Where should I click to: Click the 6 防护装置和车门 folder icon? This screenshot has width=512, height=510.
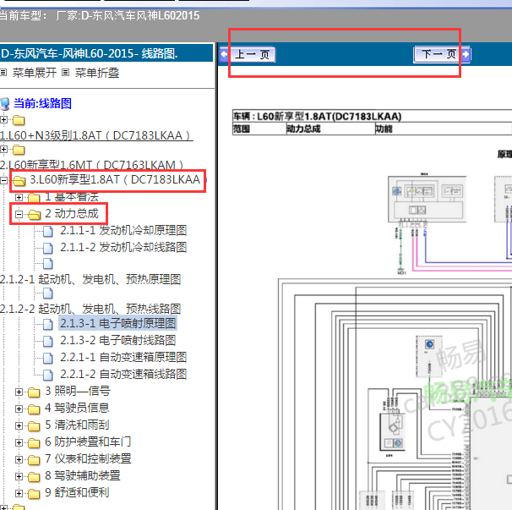click(x=34, y=443)
